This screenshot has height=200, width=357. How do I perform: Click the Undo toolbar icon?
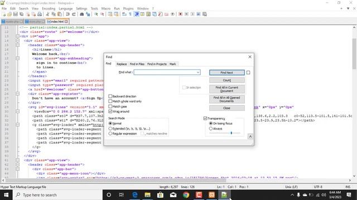[x=67, y=14]
